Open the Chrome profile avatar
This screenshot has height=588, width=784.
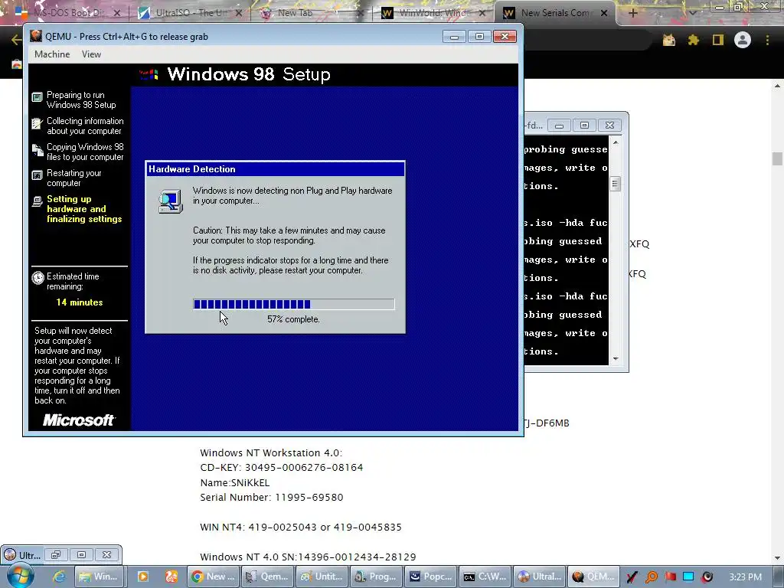point(743,40)
